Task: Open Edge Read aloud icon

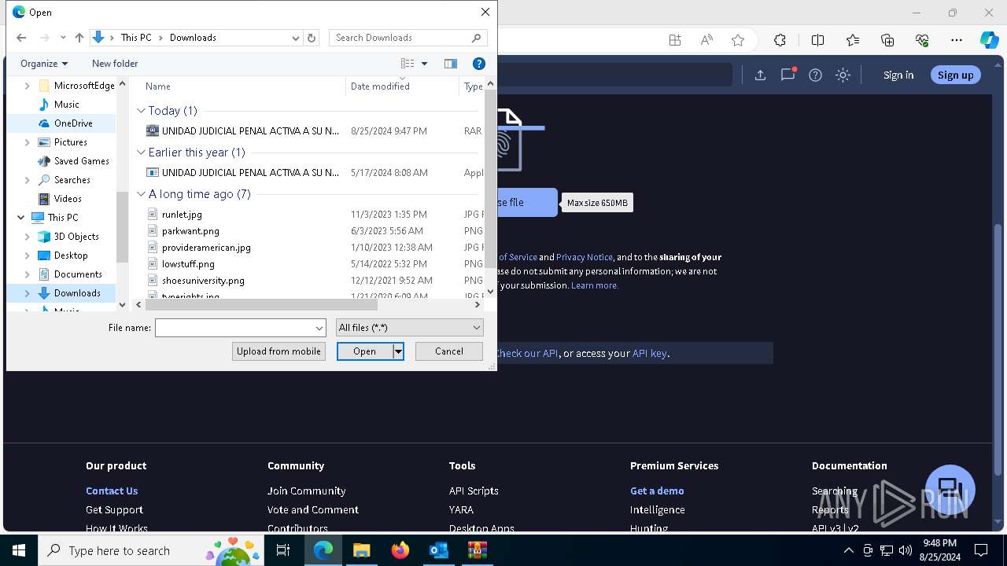Action: (706, 40)
